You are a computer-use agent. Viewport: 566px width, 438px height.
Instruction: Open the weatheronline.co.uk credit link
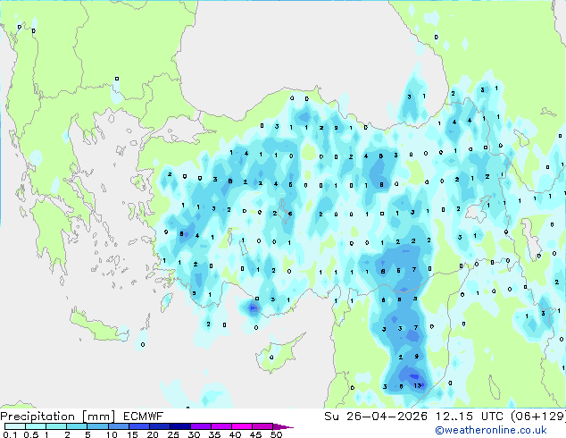pos(491,430)
